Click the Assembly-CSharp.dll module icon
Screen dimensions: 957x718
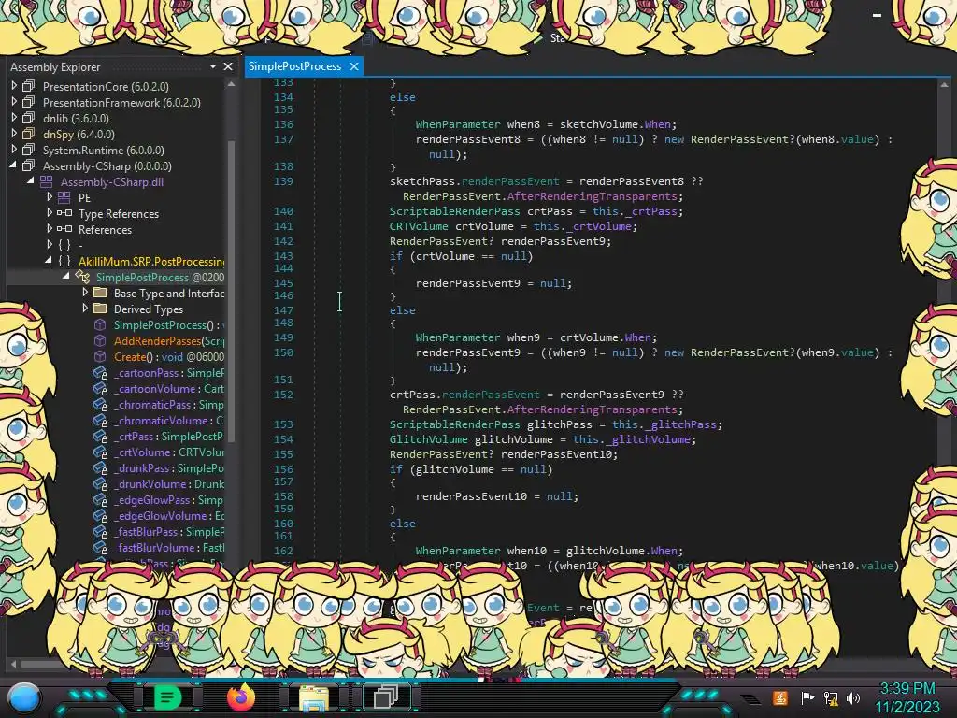pyautogui.click(x=47, y=181)
